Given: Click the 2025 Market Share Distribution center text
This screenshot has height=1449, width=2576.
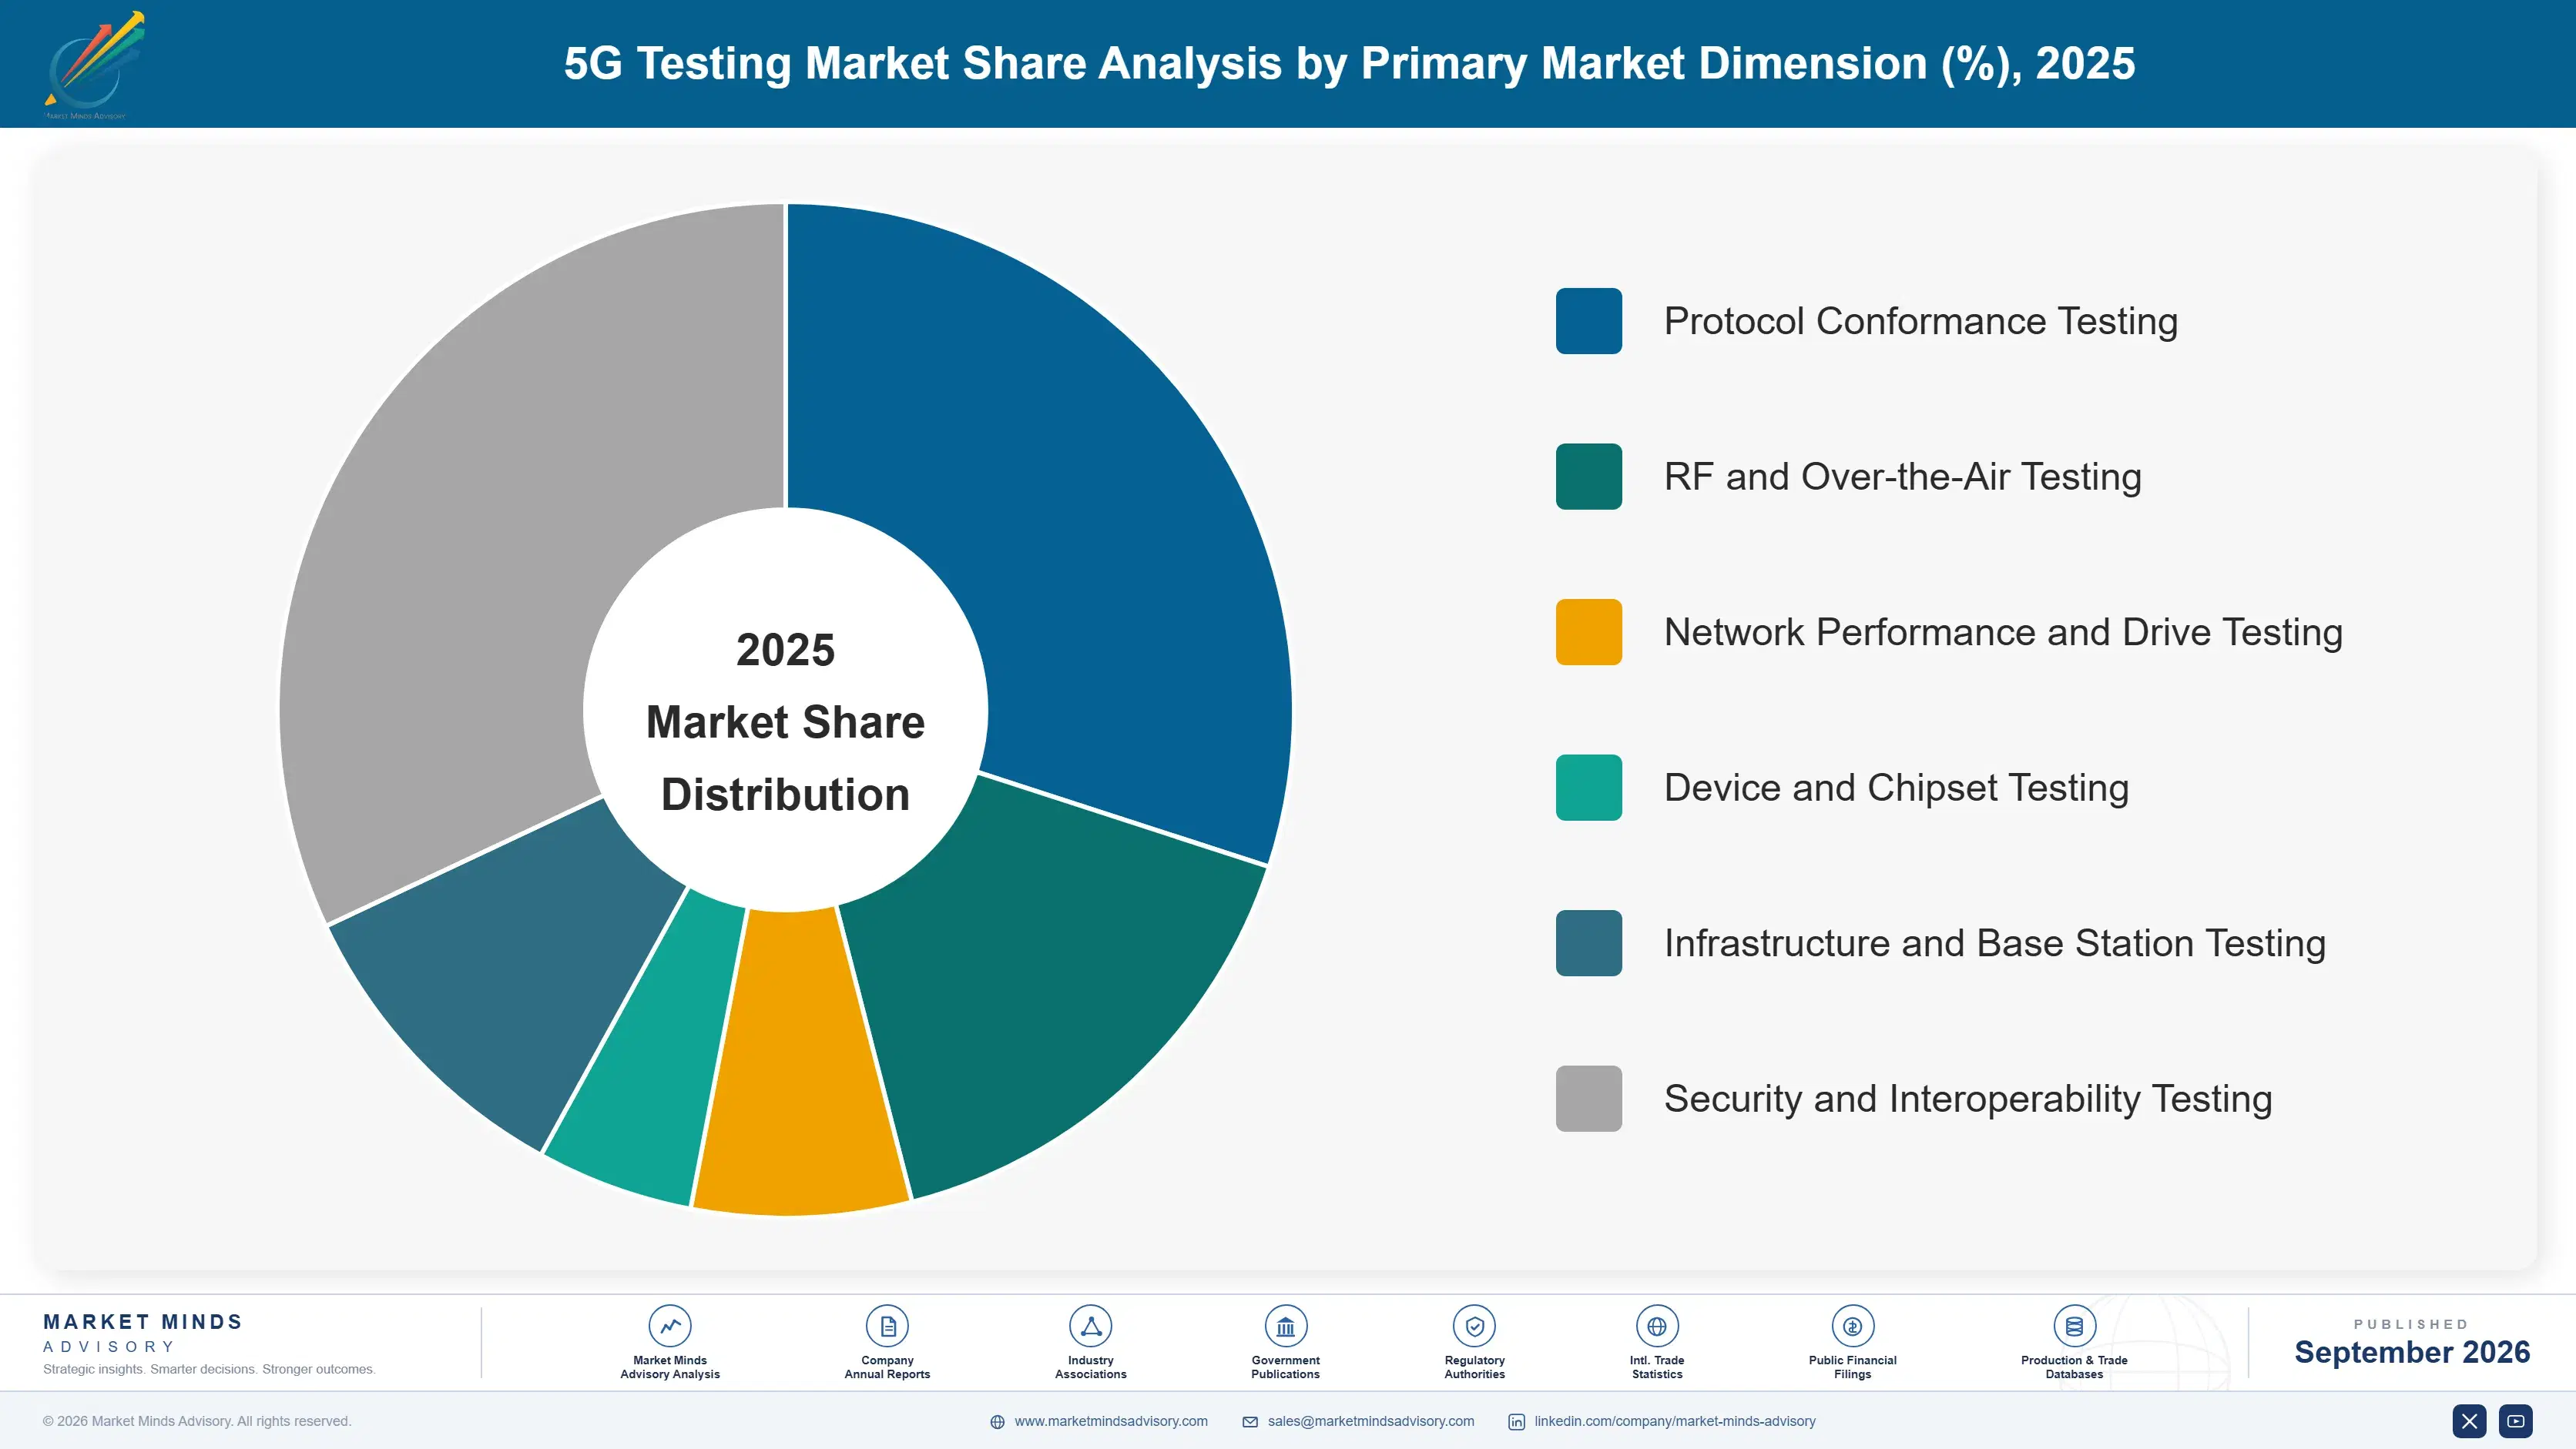Looking at the screenshot, I should coord(786,721).
